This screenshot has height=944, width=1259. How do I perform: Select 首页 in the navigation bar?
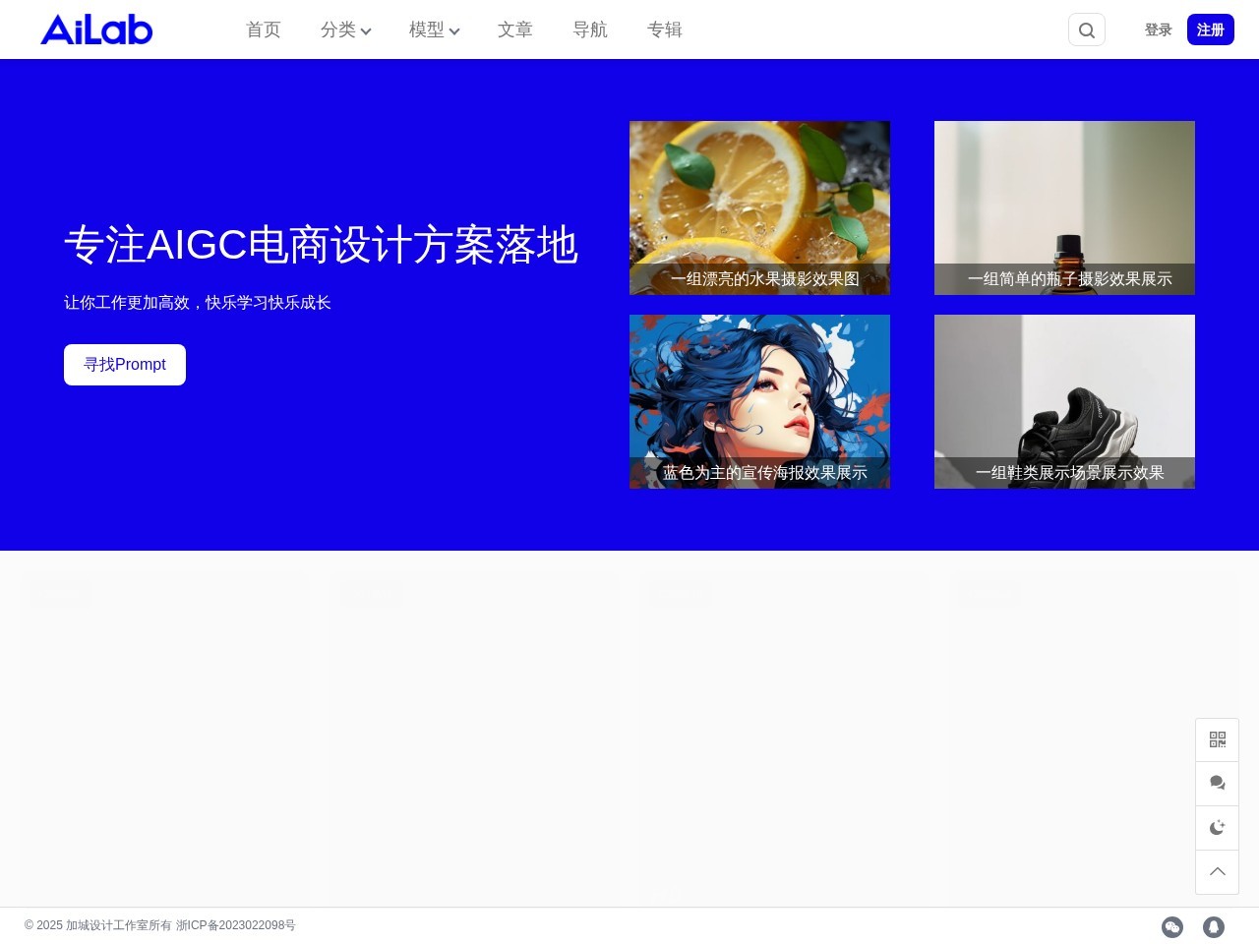point(263,29)
